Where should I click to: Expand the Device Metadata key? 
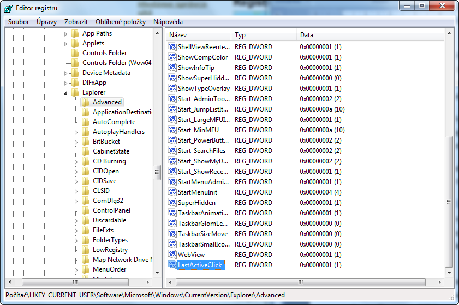(65, 73)
